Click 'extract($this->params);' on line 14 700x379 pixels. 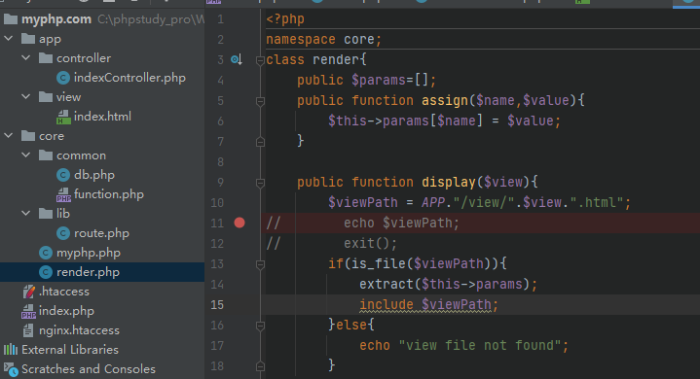pyautogui.click(x=448, y=284)
